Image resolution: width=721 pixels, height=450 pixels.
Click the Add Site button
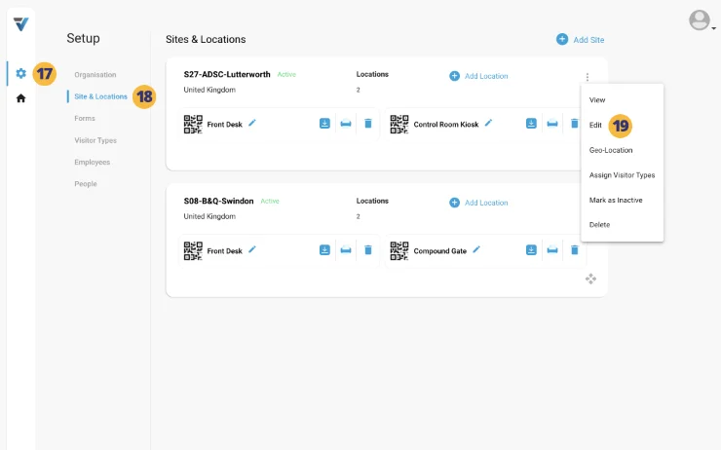(x=581, y=40)
